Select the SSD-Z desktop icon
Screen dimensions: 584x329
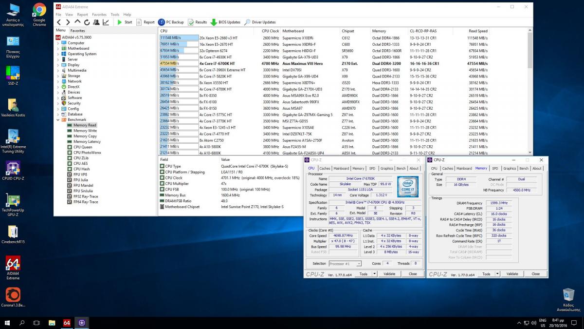point(13,76)
